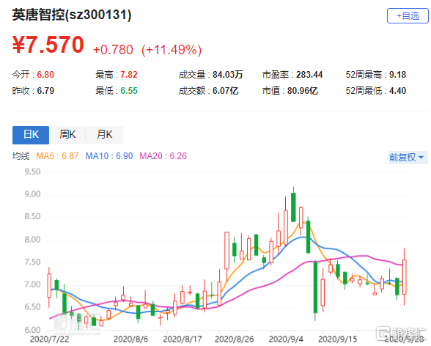Click the 今开 opening price 6.80

click(x=45, y=75)
